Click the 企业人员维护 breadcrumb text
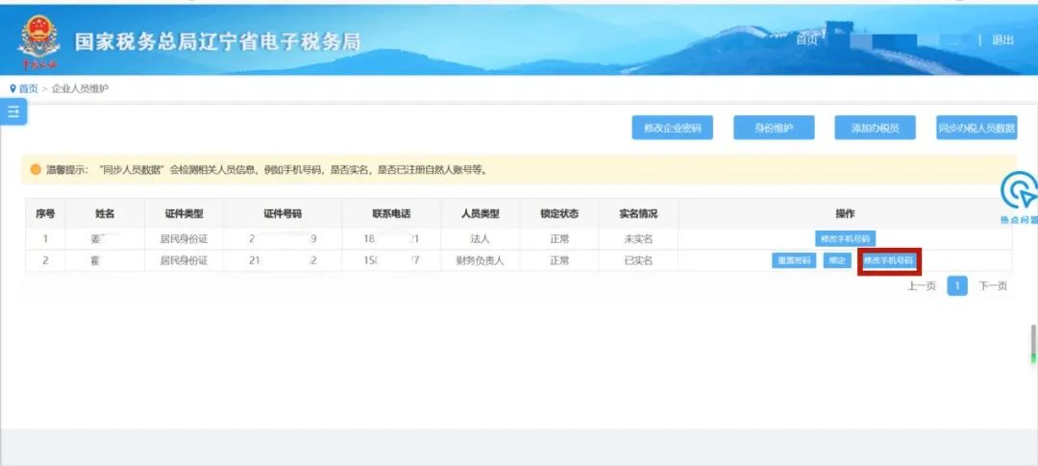Screen dimensions: 1038x466 click(x=80, y=88)
